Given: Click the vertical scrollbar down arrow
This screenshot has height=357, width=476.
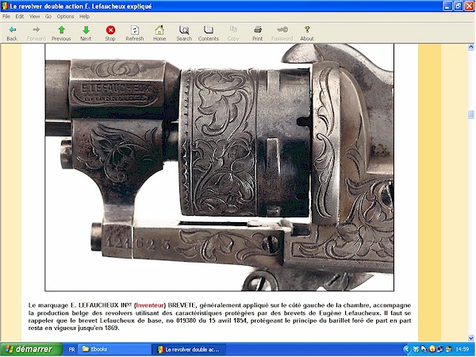Looking at the screenshot, I should point(470,338).
